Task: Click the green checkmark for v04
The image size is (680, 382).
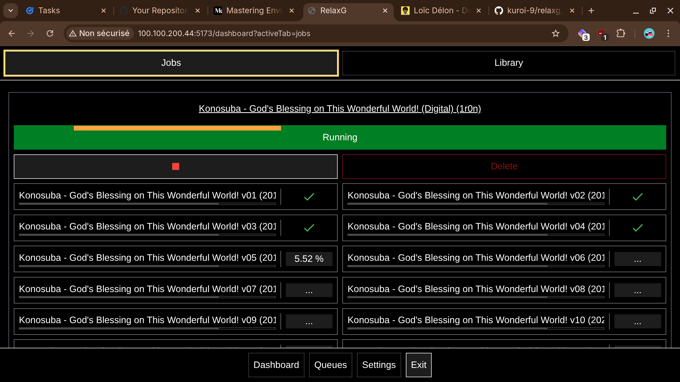Action: coord(637,228)
